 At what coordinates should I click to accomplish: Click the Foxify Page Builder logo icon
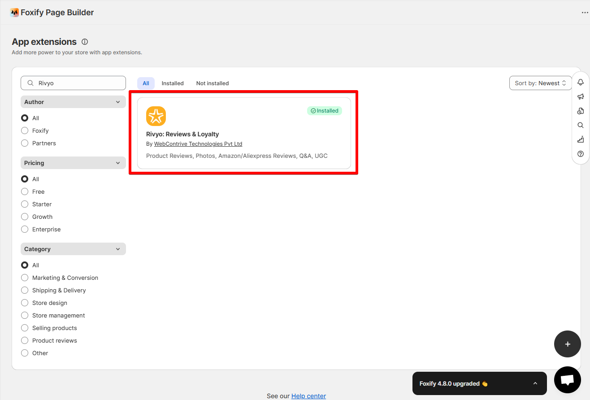(x=14, y=13)
